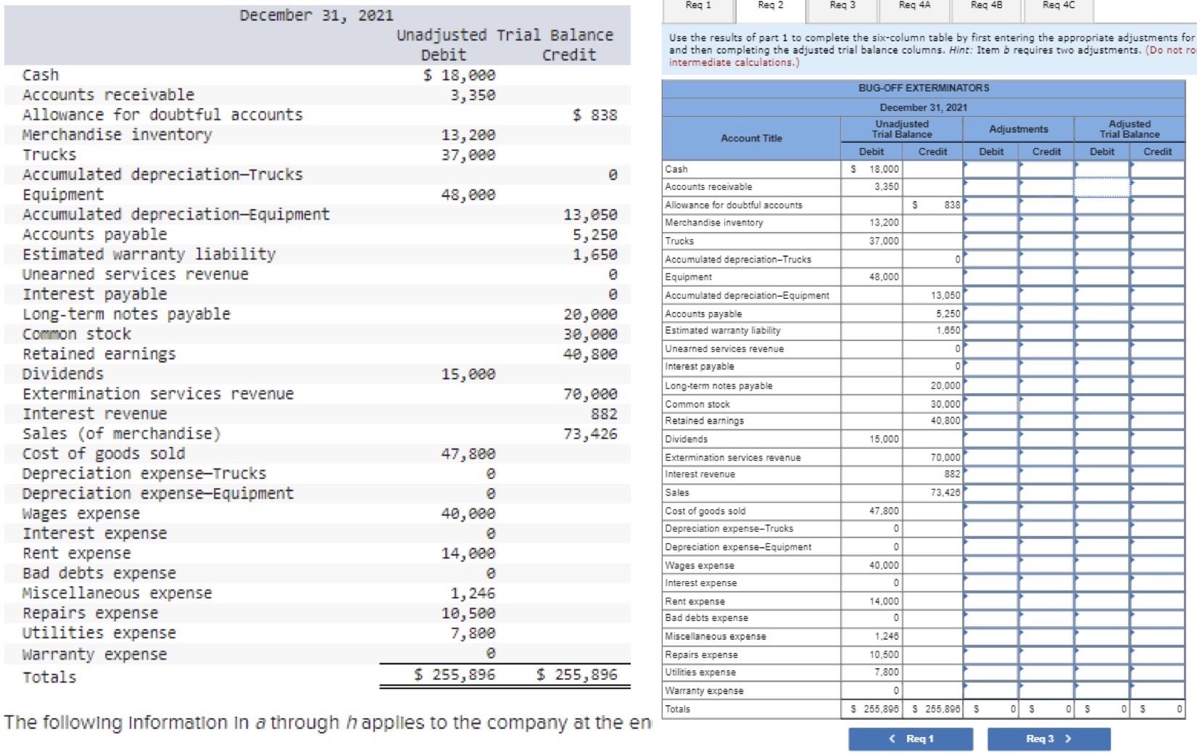Click 'Allowance for doubtful accounts' in left trial balance
This screenshot has height=753, width=1197.
(x=162, y=115)
